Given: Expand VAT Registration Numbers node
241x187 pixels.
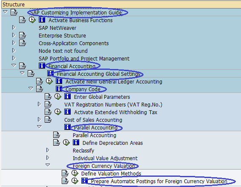Looking at the screenshot, I should pos(39,104).
